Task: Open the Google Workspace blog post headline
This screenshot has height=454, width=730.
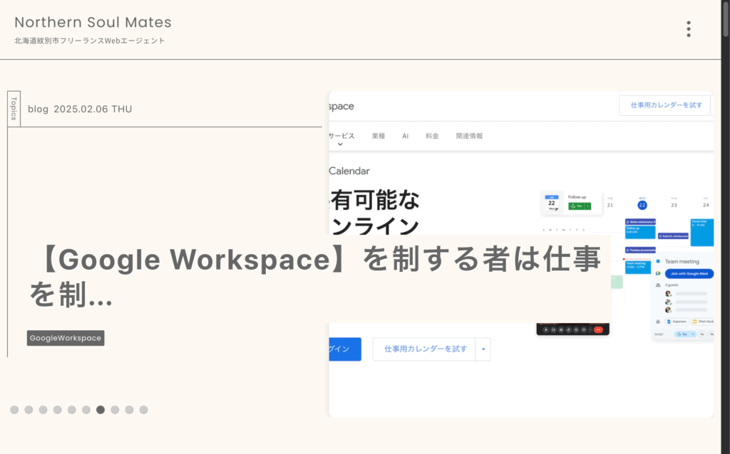Action: tap(315, 277)
